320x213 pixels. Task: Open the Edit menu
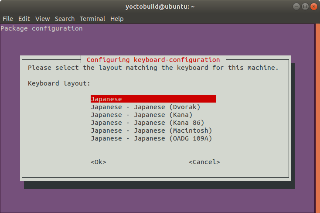[x=24, y=19]
